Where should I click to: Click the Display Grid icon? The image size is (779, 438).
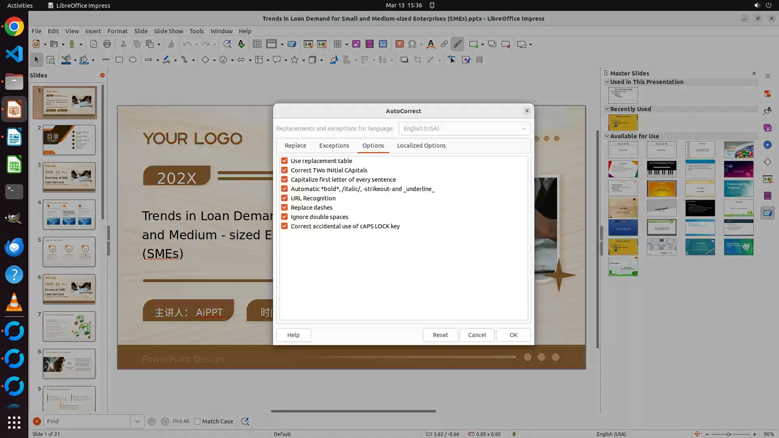click(x=257, y=44)
